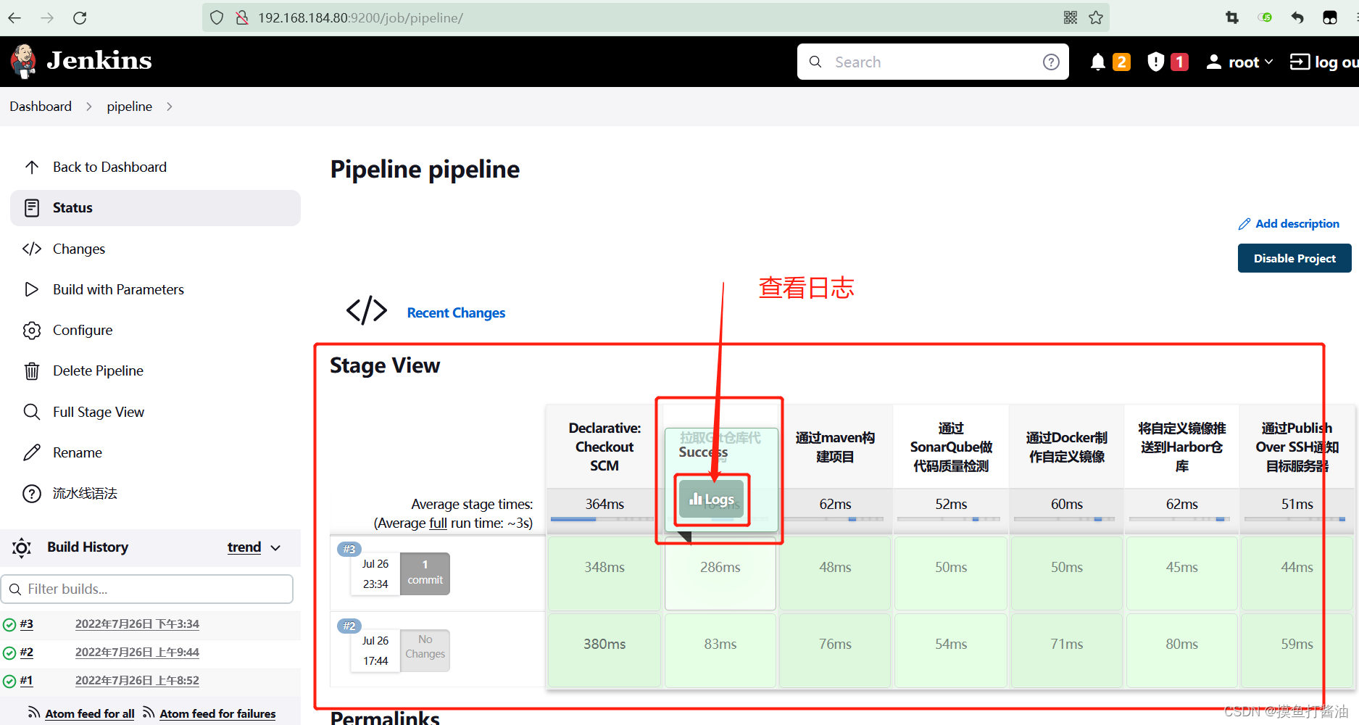
Task: Open search help question mark icon
Action: click(1051, 62)
